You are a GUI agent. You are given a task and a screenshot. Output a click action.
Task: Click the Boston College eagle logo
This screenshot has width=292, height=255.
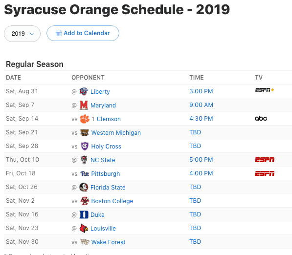click(x=85, y=201)
